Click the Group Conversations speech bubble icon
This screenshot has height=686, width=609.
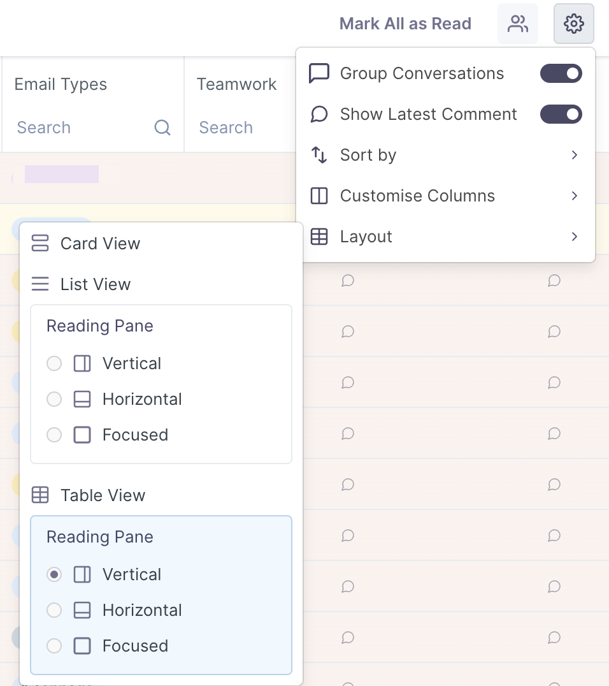point(319,73)
